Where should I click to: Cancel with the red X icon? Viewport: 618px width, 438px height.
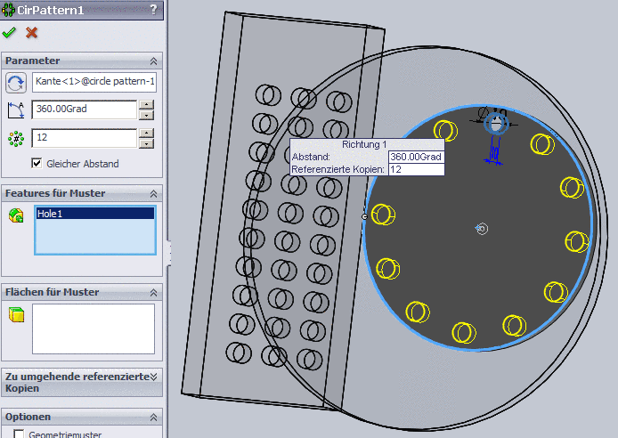pos(31,33)
